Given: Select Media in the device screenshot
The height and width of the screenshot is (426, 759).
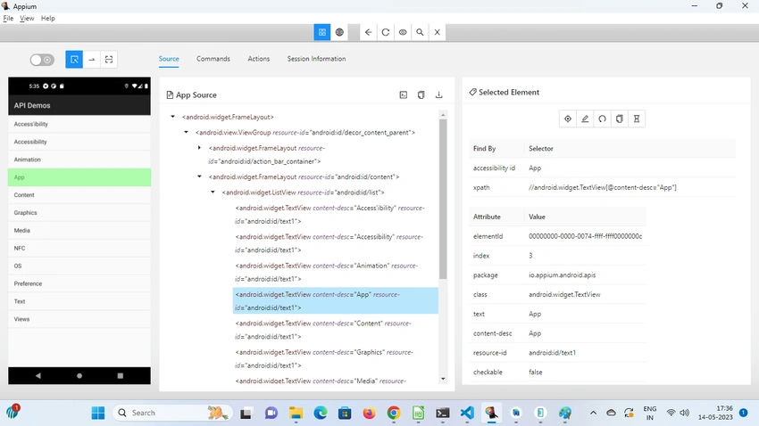Looking at the screenshot, I should tap(79, 231).
